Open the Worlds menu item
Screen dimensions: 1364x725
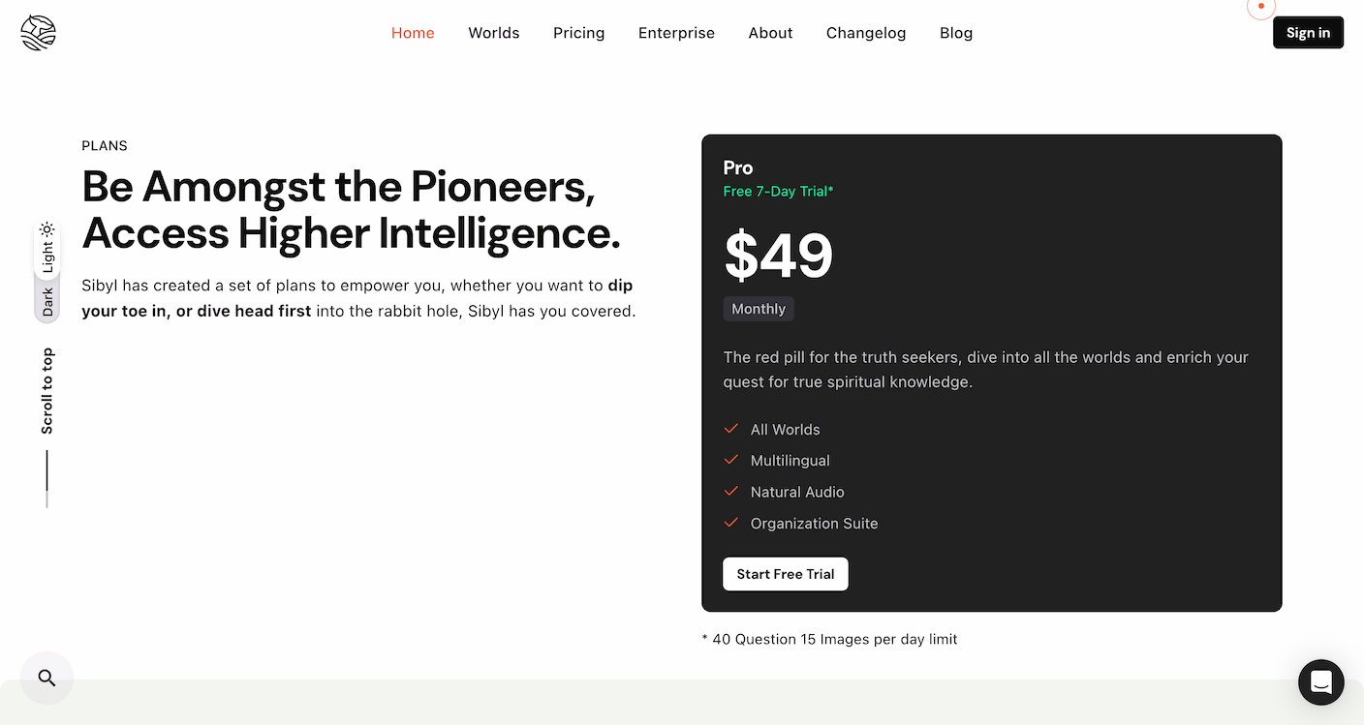click(x=494, y=33)
